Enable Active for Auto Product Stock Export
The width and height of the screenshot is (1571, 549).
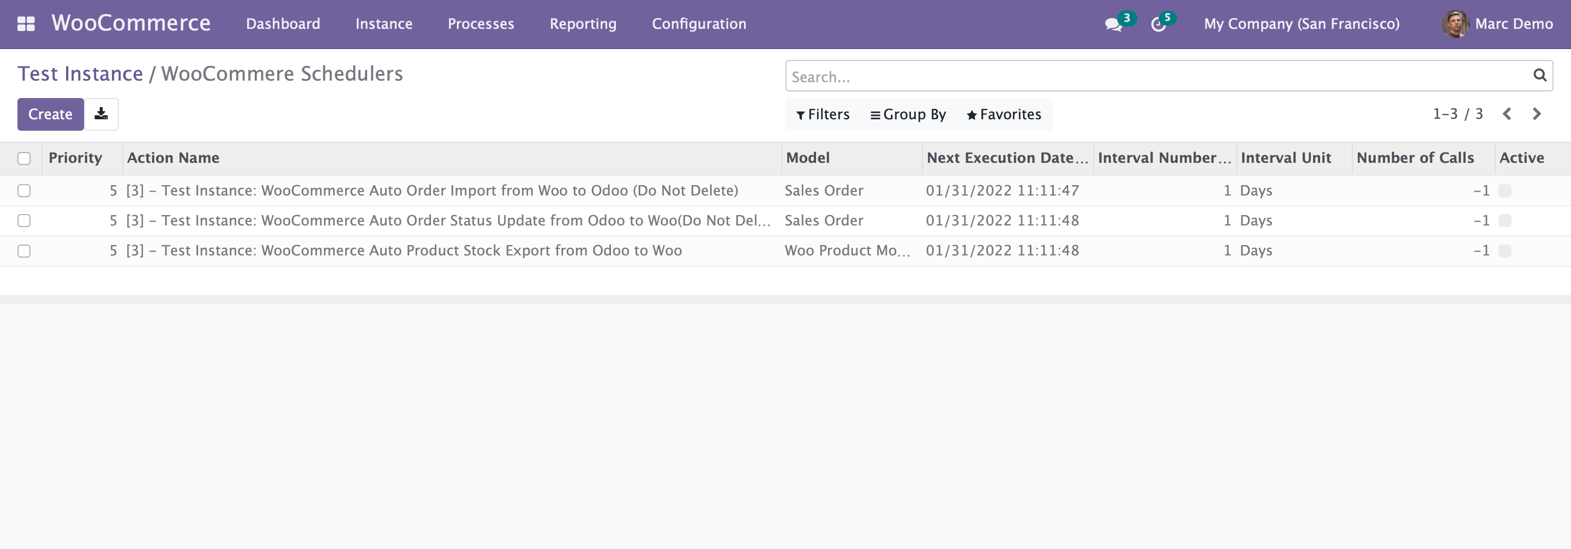tap(1504, 250)
